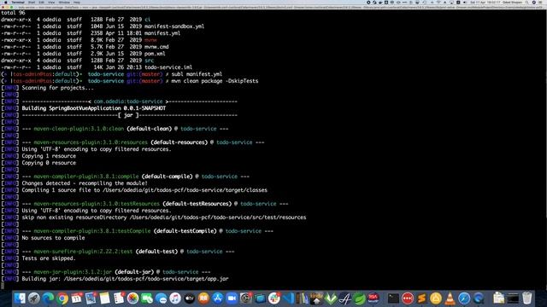This screenshot has height=307, width=547.
Task: Open Slack from the Dock
Action: (x=274, y=298)
